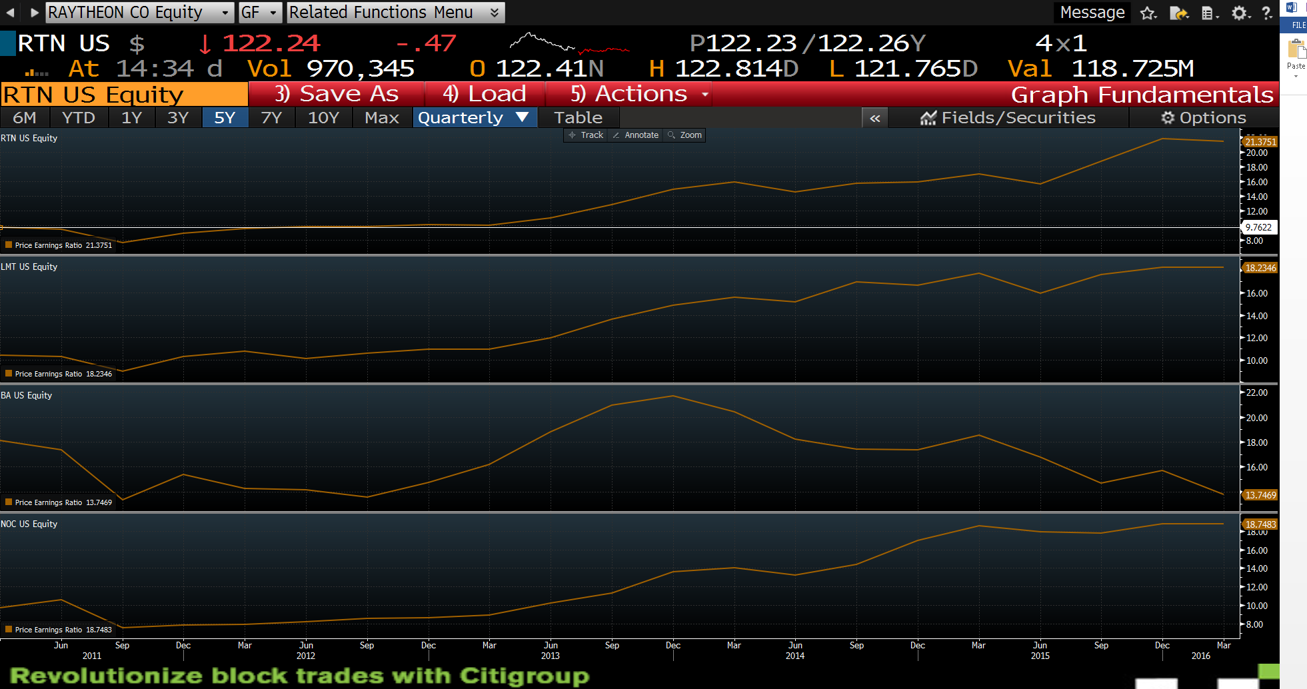Click the bid/ask quote 122.23/122.26
This screenshot has width=1307, height=689.
tap(807, 43)
